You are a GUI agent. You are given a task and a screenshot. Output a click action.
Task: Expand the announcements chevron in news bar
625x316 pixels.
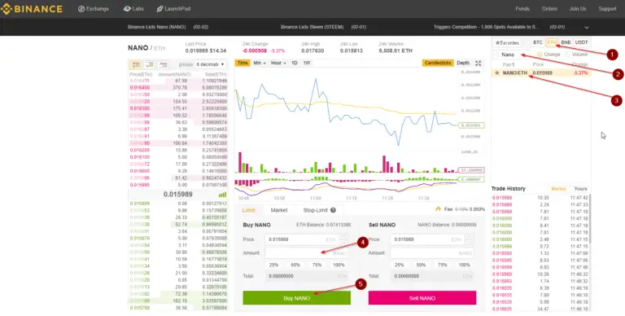click(586, 27)
